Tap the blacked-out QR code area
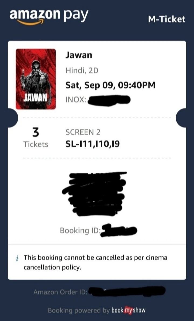194x321 pixels. pos(95,194)
